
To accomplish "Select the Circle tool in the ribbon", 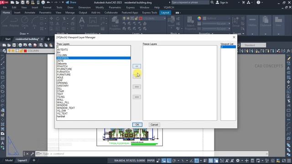I will [25, 22].
